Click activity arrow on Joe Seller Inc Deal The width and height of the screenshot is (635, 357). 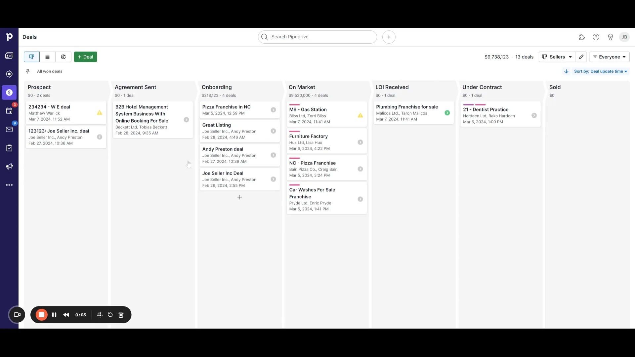click(273, 179)
